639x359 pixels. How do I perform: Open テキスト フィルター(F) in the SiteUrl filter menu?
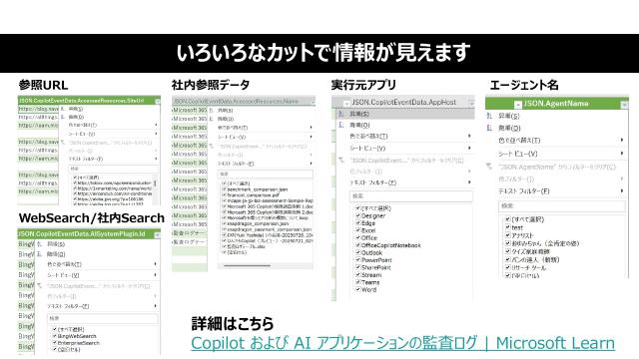[86, 159]
